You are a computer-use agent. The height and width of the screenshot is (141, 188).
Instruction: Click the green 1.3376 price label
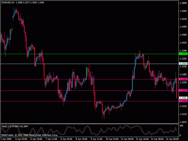[x=183, y=54]
